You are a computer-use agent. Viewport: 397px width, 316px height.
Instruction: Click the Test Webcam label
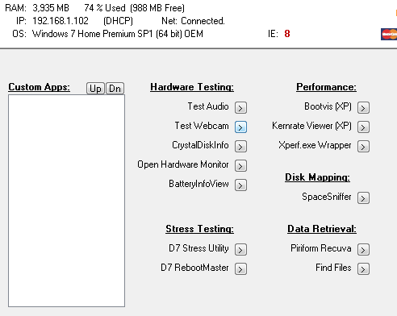pyautogui.click(x=202, y=126)
